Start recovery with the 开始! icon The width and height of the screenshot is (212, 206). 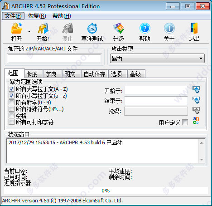point(43,28)
